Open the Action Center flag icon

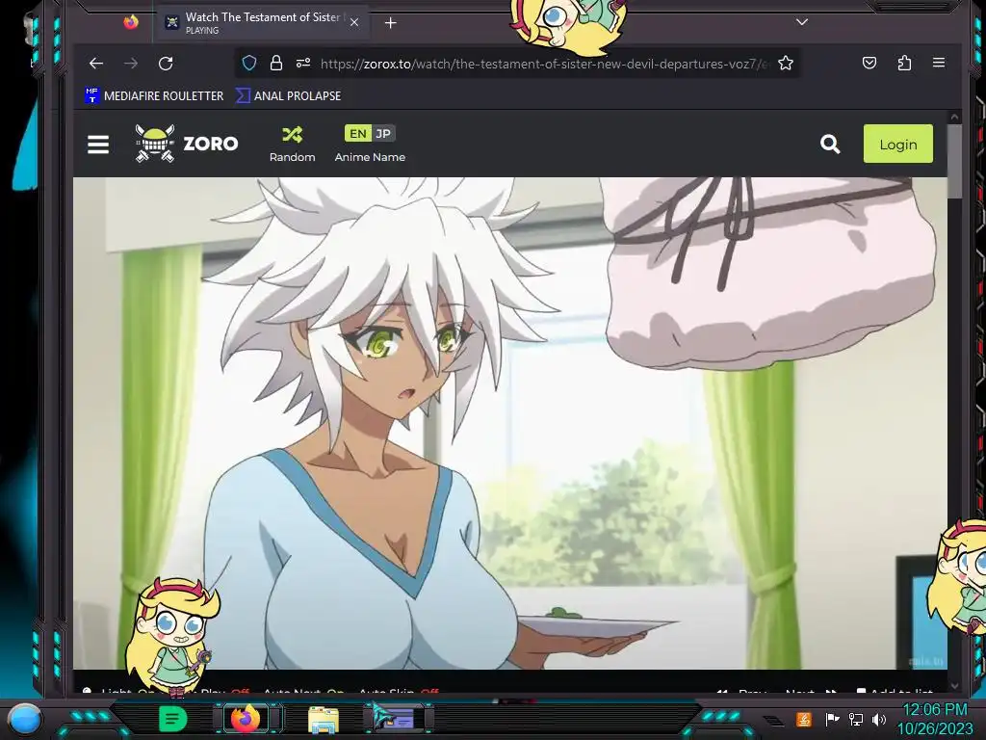click(832, 719)
